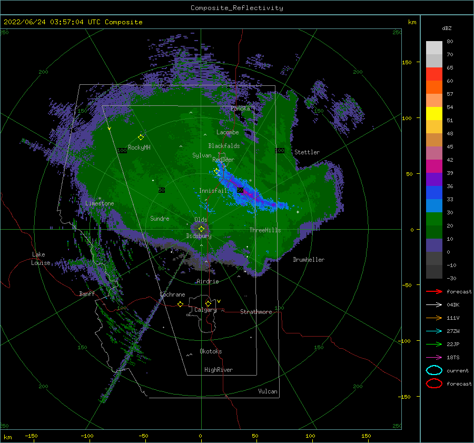Click the Blackfalds town label

point(224,146)
